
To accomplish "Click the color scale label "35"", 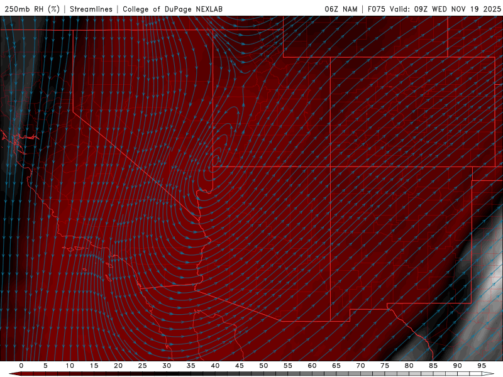I will [x=191, y=366].
